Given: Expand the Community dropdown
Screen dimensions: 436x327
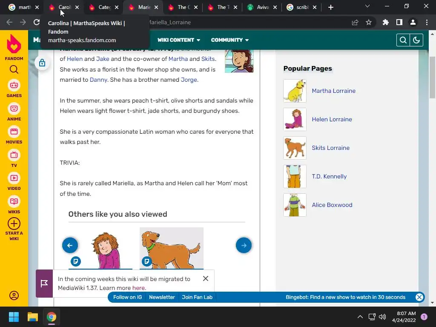Looking at the screenshot, I should (229, 40).
